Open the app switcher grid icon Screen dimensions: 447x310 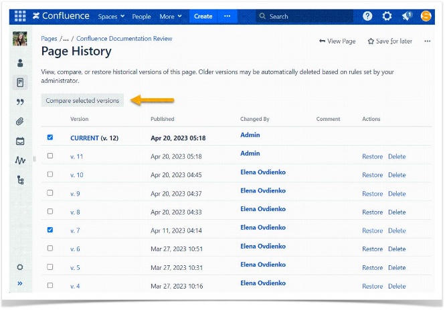[20, 16]
